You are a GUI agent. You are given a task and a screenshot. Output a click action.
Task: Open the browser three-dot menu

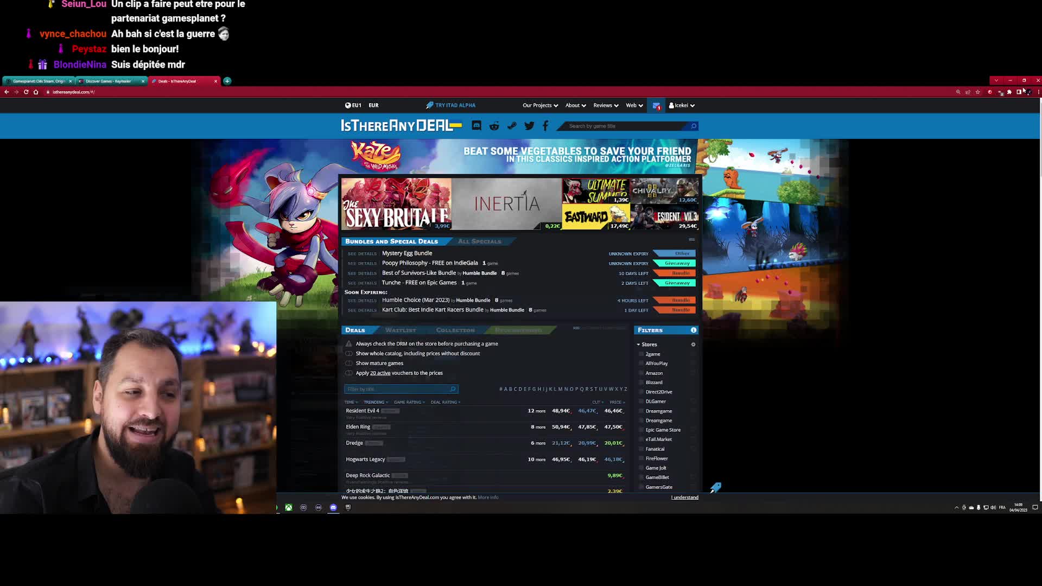(1038, 92)
